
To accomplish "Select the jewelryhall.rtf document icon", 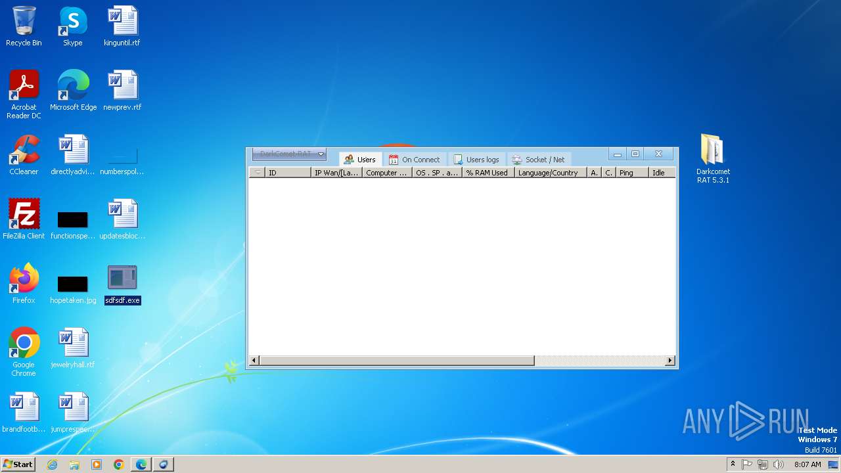I will pos(73,348).
